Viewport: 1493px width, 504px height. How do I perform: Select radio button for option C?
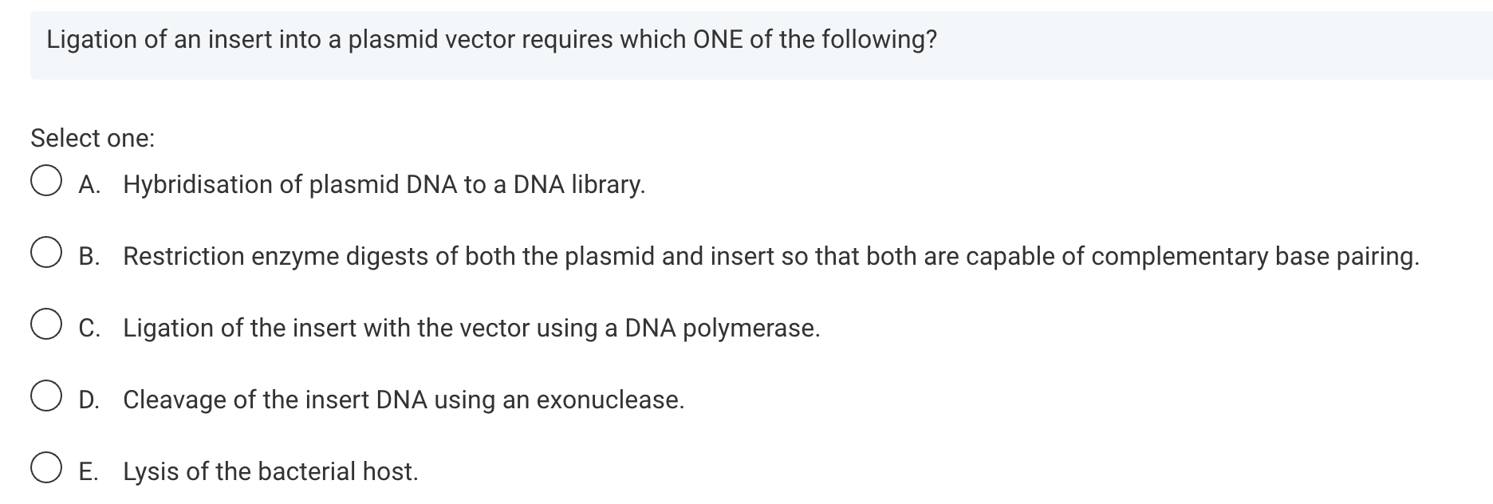click(45, 325)
